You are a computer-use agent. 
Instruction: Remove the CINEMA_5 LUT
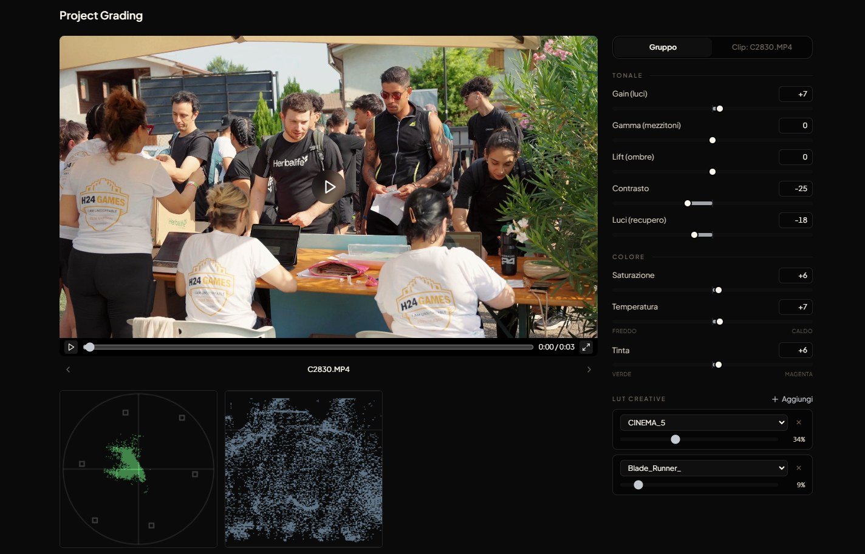(x=799, y=423)
